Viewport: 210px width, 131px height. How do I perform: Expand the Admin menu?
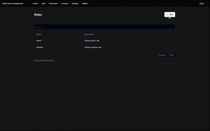click(x=86, y=4)
